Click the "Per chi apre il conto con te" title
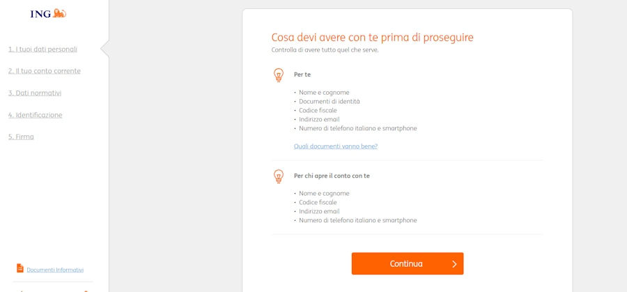 tap(332, 176)
